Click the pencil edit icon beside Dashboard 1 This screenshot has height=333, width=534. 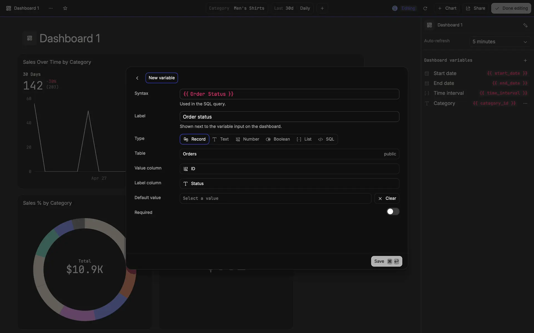click(525, 25)
